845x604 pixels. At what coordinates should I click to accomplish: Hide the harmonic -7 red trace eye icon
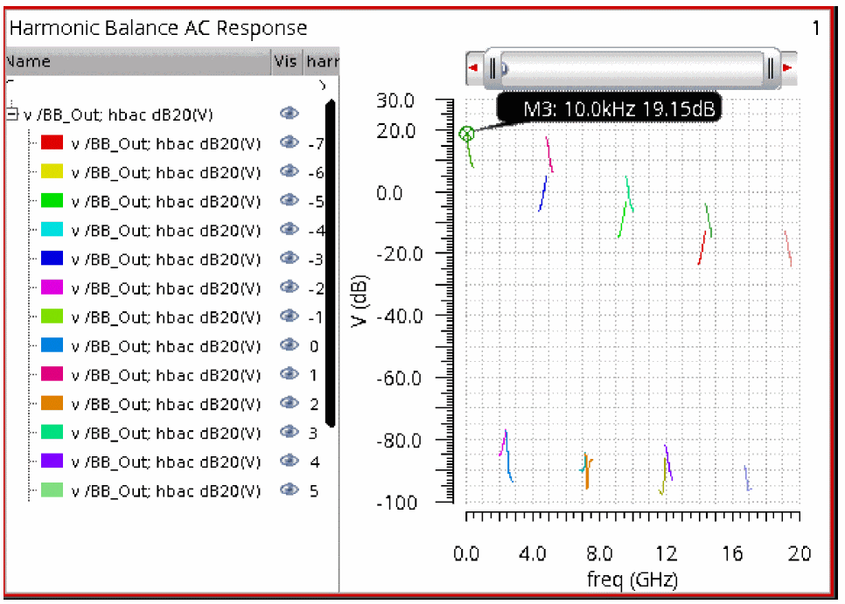(289, 144)
